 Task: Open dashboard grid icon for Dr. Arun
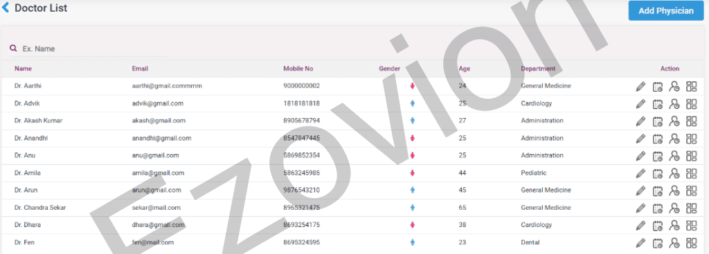click(x=692, y=190)
